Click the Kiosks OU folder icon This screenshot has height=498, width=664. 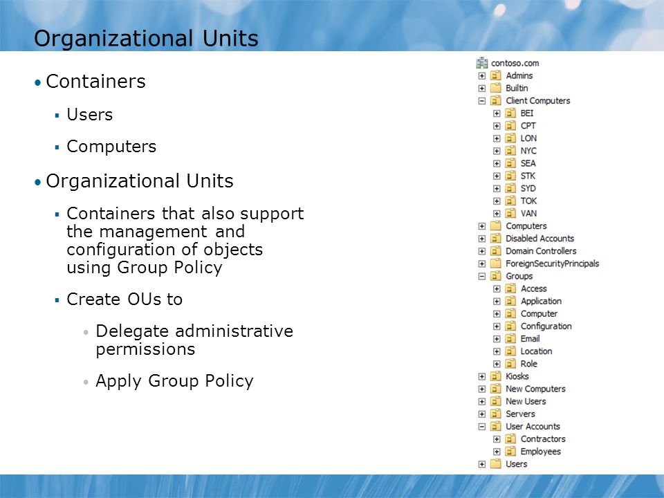click(495, 376)
